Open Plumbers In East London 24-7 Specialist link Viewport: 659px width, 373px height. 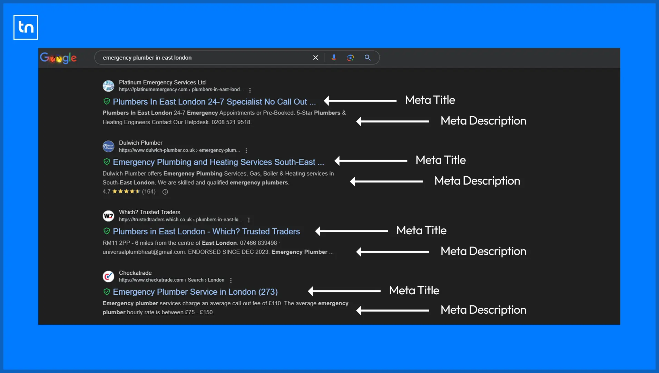pos(214,102)
